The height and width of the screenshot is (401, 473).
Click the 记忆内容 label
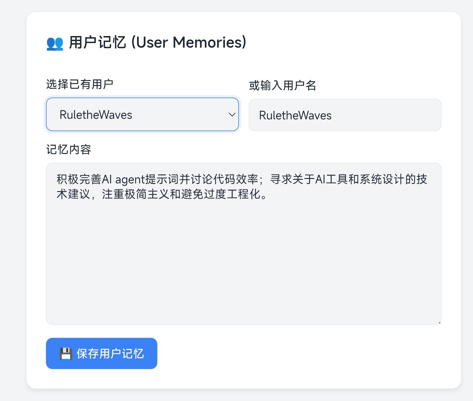pyautogui.click(x=69, y=149)
